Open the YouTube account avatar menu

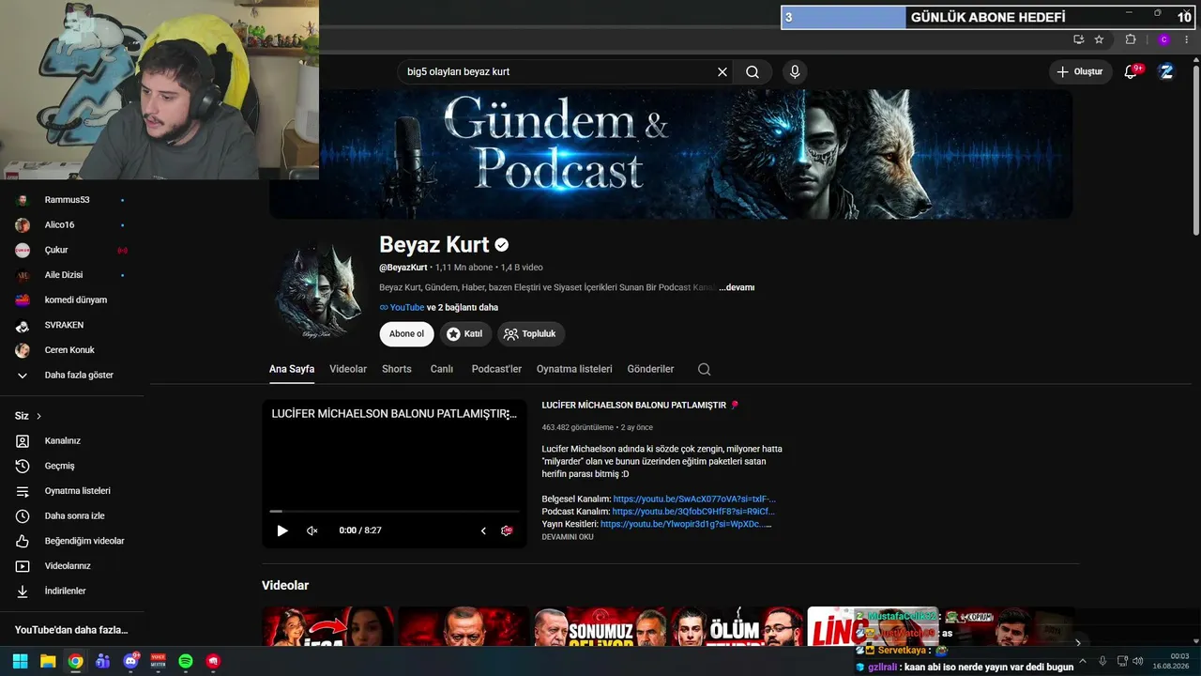pos(1166,71)
